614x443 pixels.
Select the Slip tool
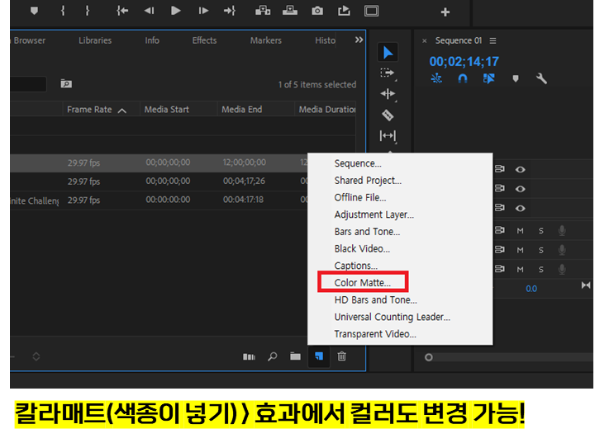tap(388, 135)
